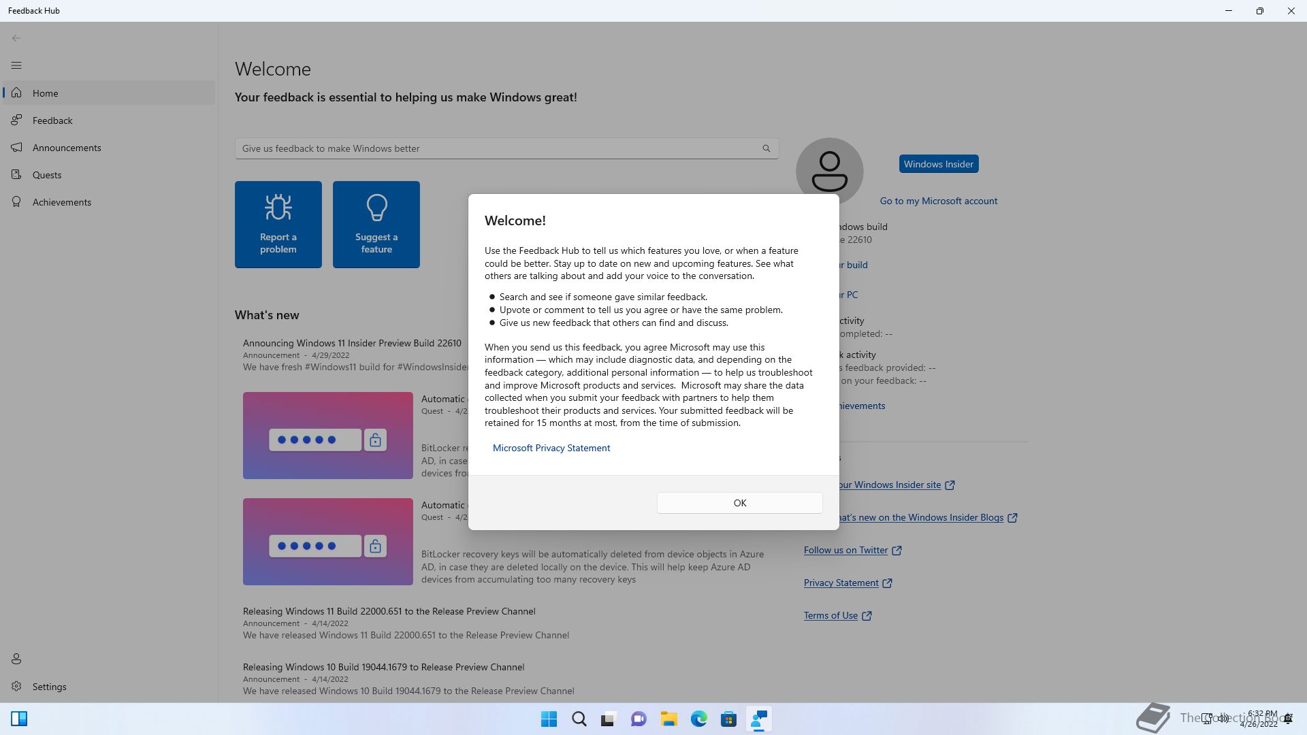Open Go to my Microsoft account link
Viewport: 1307px width, 735px height.
938,201
